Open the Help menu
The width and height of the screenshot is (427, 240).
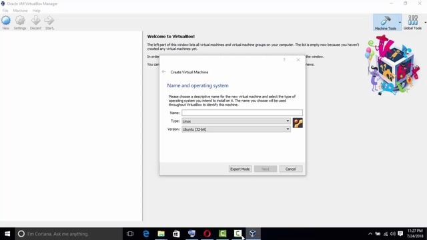[36, 11]
